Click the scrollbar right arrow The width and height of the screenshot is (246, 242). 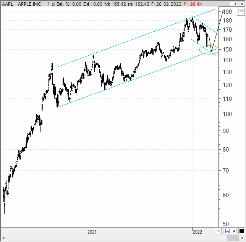tap(242, 238)
